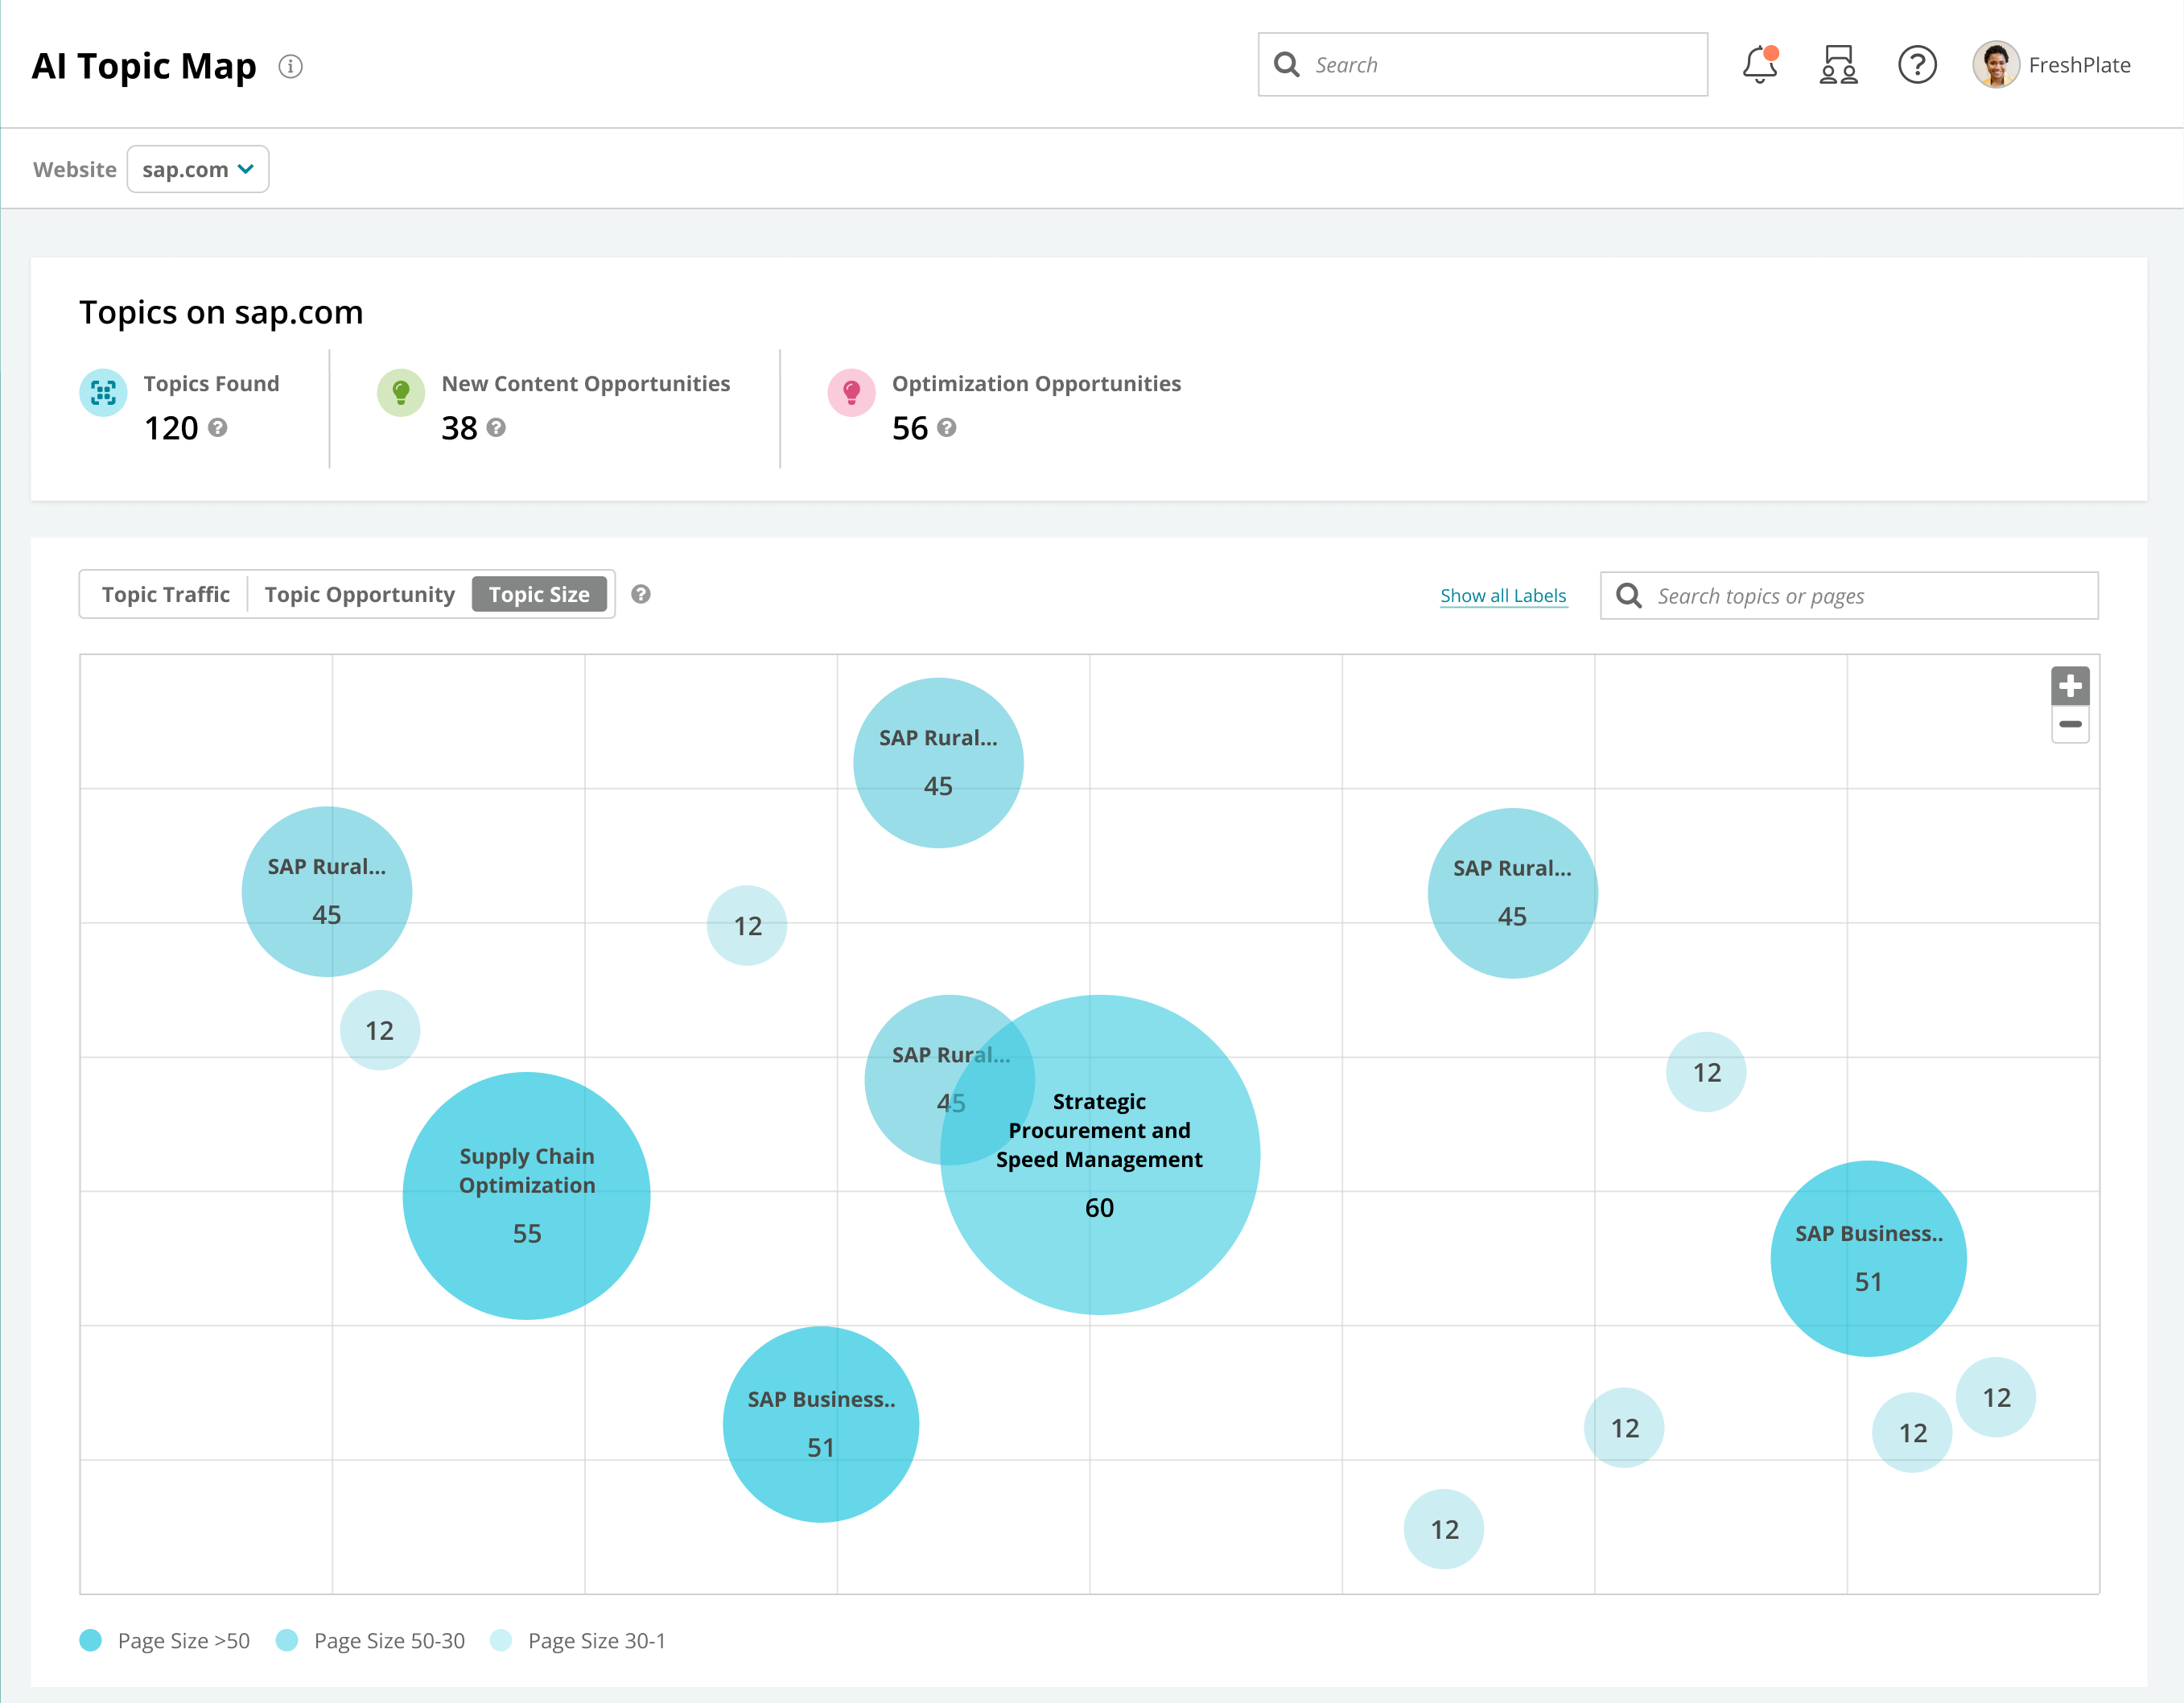2184x1703 pixels.
Task: Click the 12 bubble below left SAP Rural
Action: 380,1030
